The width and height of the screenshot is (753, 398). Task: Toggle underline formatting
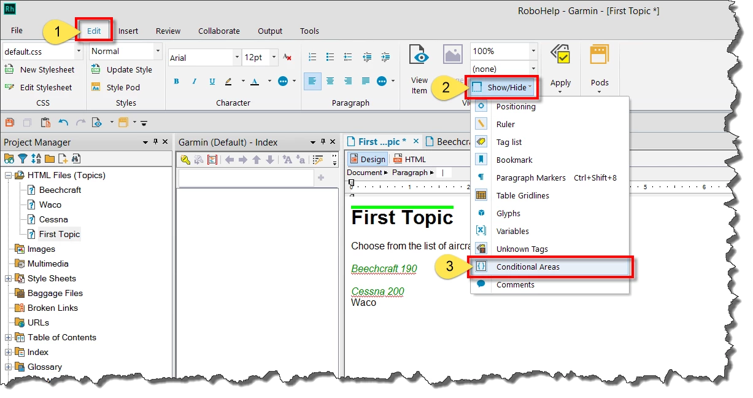[212, 81]
